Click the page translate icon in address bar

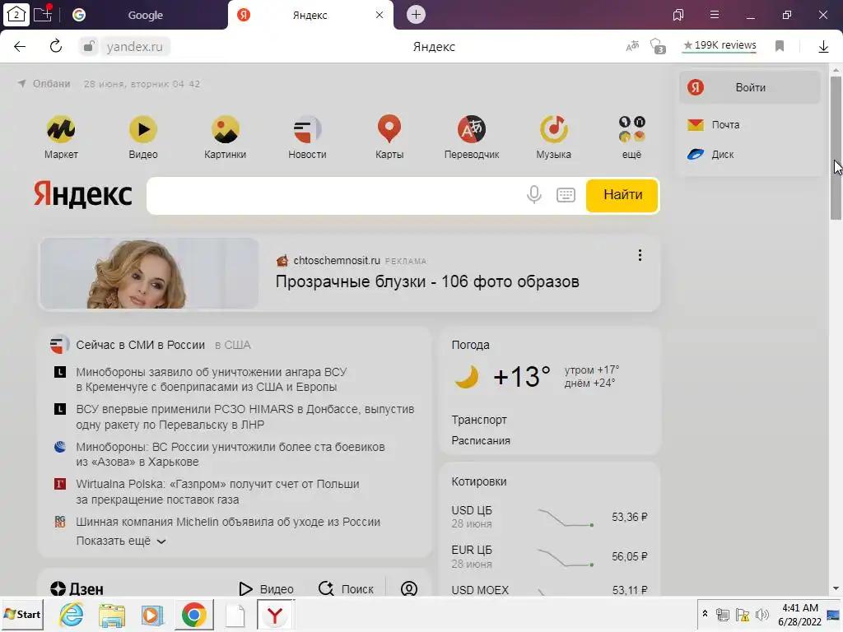[x=632, y=46]
